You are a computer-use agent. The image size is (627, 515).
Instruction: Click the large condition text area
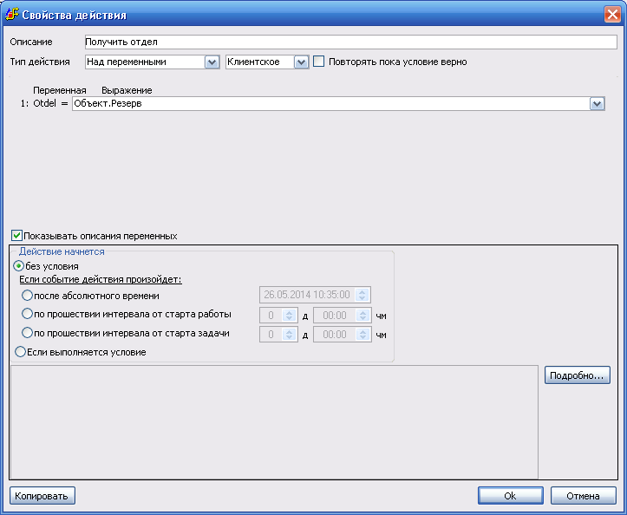pos(274,422)
